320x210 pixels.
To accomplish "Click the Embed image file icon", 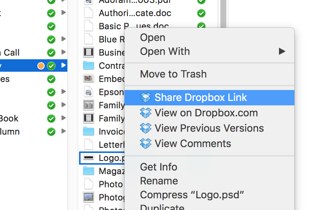I will coord(89,78).
